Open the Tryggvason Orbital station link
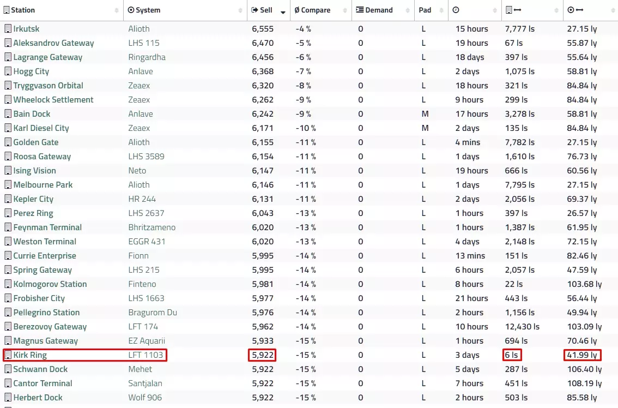This screenshot has width=618, height=408. pos(48,86)
